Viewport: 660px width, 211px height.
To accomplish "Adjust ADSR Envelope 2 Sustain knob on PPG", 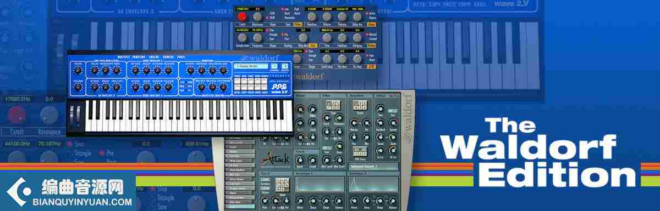I will [157, 87].
